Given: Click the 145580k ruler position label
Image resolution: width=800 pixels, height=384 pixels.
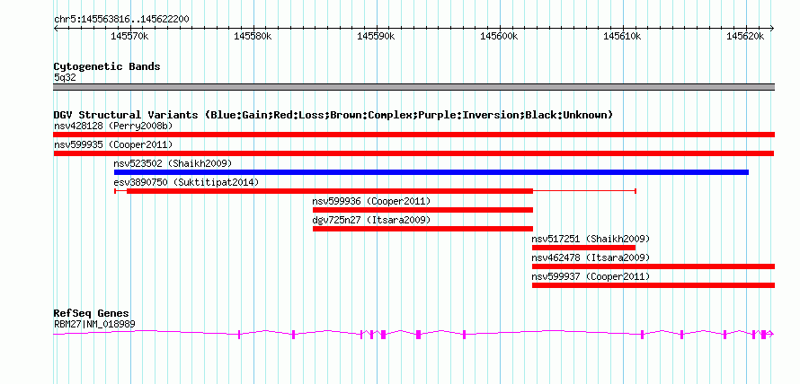Looking at the screenshot, I should (253, 36).
